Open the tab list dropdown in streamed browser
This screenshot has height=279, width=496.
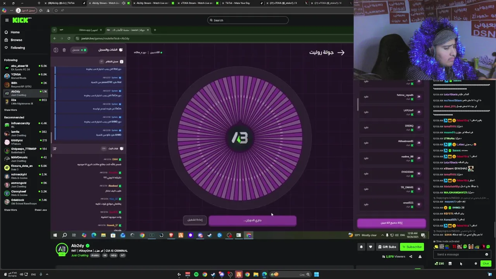(54, 30)
